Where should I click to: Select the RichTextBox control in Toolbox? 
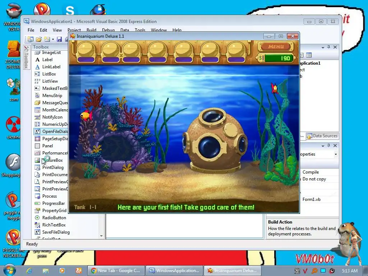click(51, 225)
